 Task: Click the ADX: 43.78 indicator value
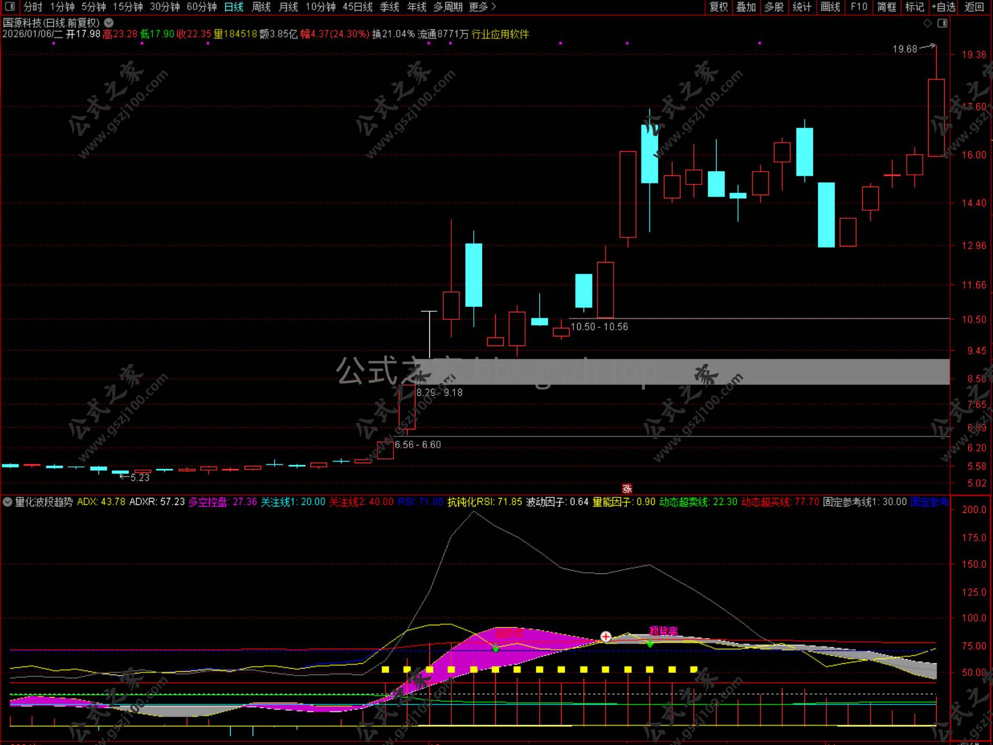(101, 502)
